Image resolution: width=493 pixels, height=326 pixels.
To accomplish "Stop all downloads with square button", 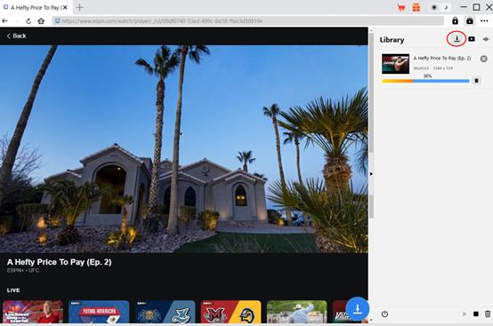I will coord(476,314).
